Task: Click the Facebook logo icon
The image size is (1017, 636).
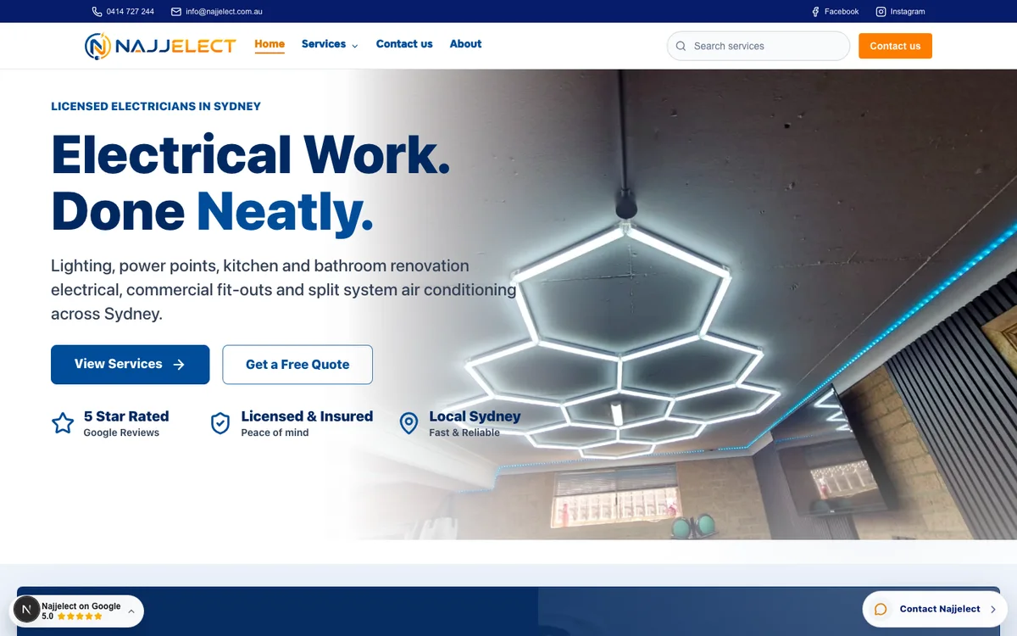Action: [x=815, y=12]
